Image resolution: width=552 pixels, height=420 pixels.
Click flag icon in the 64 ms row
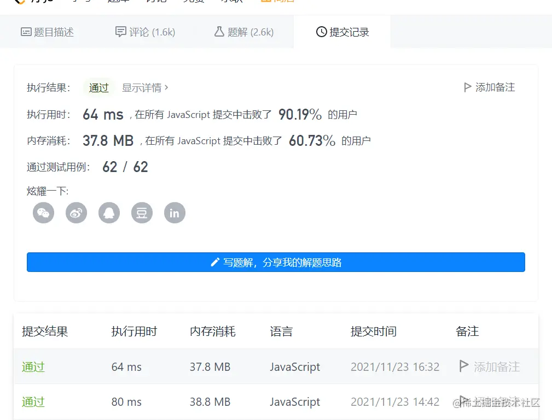point(463,366)
